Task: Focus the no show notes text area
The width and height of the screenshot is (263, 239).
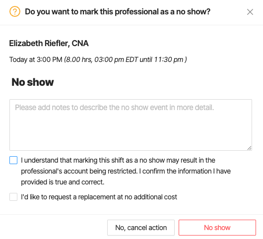Action: tap(131, 125)
